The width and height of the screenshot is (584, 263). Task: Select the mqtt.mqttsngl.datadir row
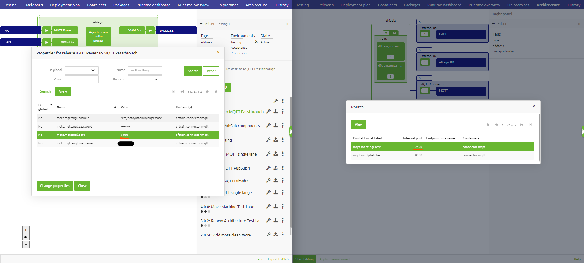click(x=128, y=118)
